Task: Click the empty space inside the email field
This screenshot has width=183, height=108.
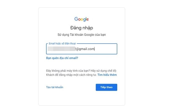Action: (x=106, y=49)
